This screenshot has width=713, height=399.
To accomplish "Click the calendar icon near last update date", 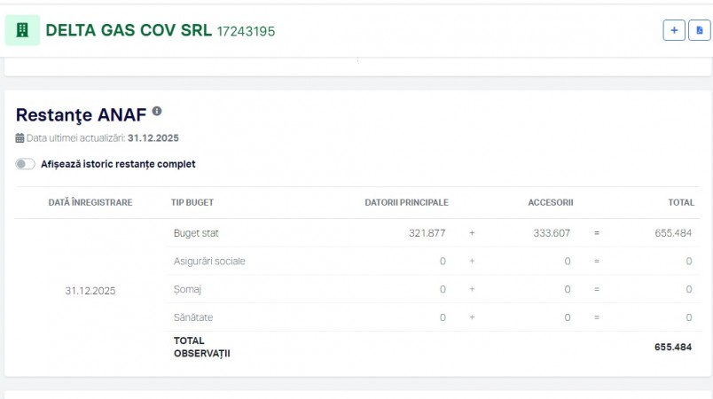I will 20,138.
